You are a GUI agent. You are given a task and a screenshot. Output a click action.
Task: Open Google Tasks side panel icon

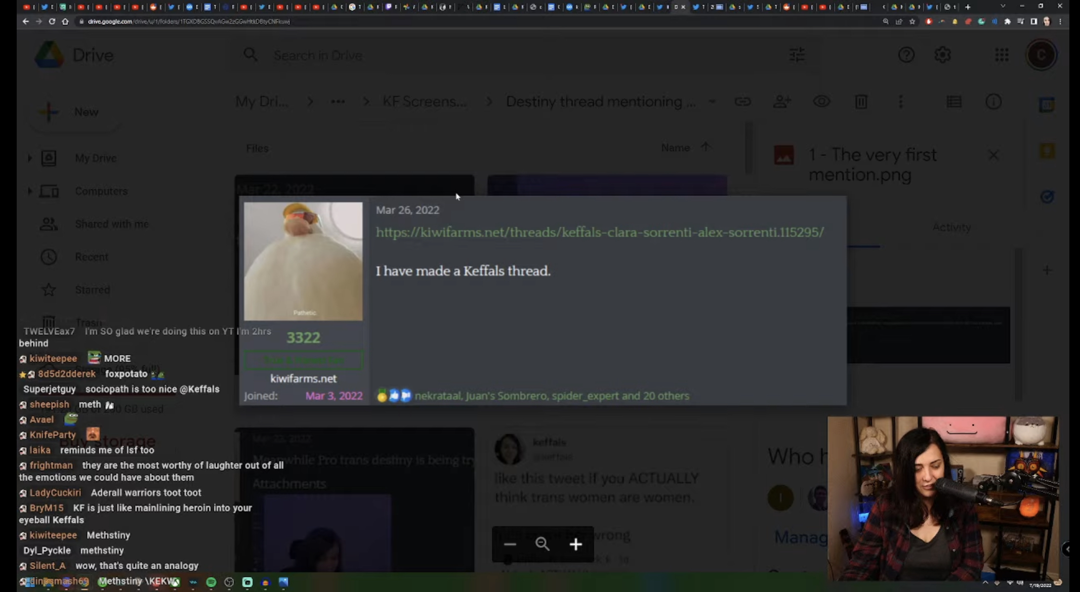click(1047, 196)
